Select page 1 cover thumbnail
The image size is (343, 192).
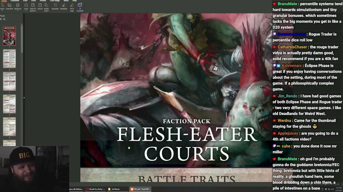click(9, 36)
